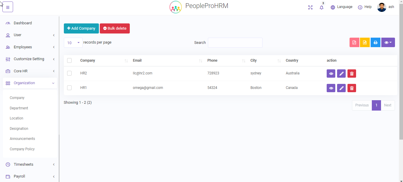The width and height of the screenshot is (403, 182).
Task: Edit HR2 company with pencil icon
Action: [x=341, y=74]
